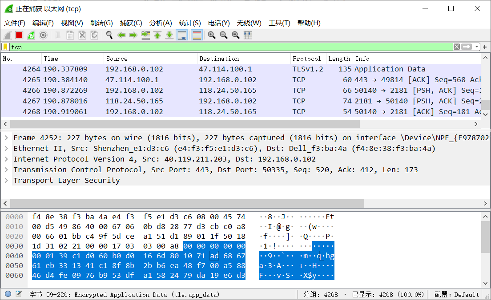The image size is (491, 300).
Task: Open the 统计(S) menu
Action: [x=189, y=23]
